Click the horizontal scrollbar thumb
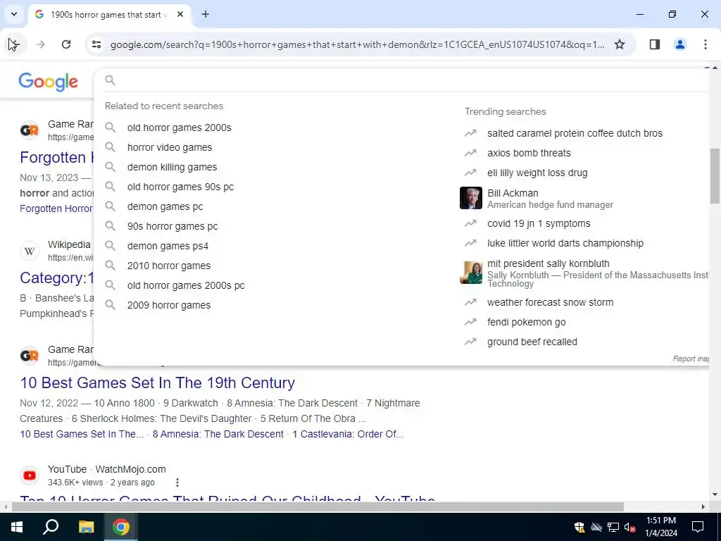Screen dimensions: 721x541 [x=318, y=507]
